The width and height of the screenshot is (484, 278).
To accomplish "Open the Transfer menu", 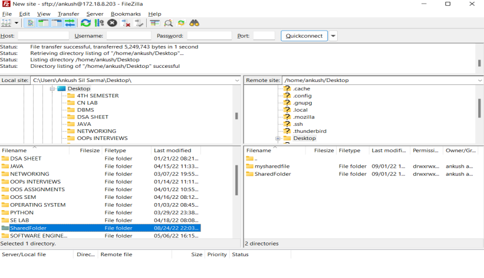I will (x=68, y=14).
